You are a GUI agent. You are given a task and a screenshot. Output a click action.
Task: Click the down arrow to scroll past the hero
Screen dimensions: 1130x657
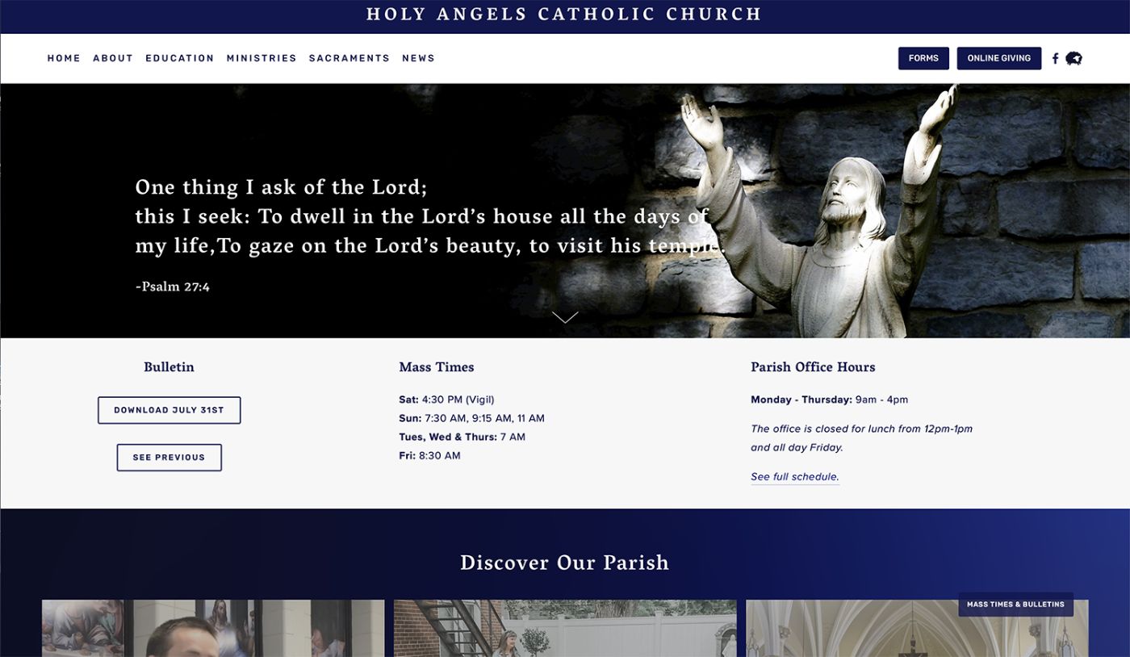click(564, 316)
